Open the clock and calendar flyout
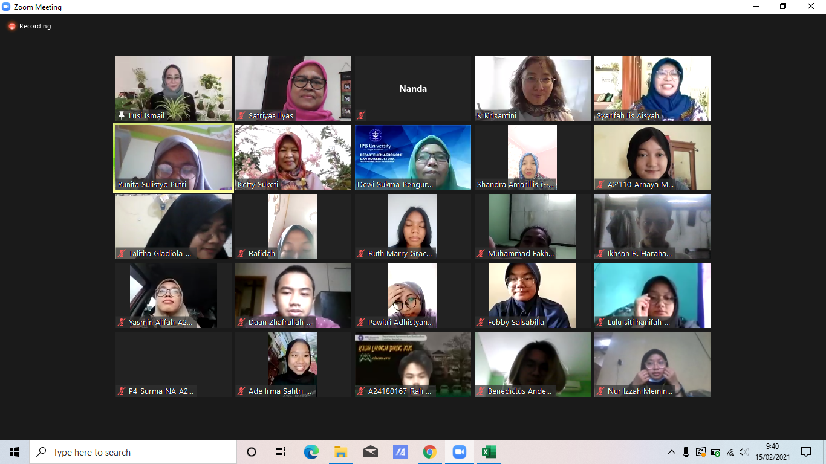Image resolution: width=826 pixels, height=464 pixels. [x=772, y=452]
